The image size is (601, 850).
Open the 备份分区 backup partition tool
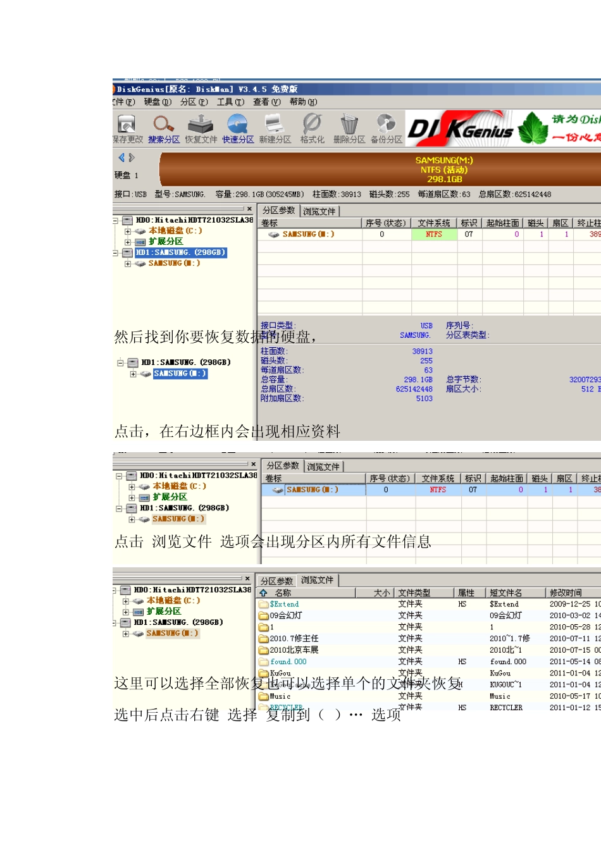point(387,128)
